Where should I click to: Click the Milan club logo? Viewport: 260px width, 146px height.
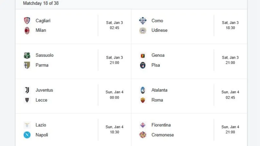pos(27,30)
